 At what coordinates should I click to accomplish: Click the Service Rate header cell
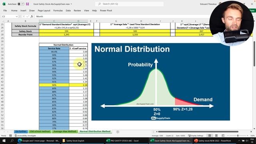54,48
